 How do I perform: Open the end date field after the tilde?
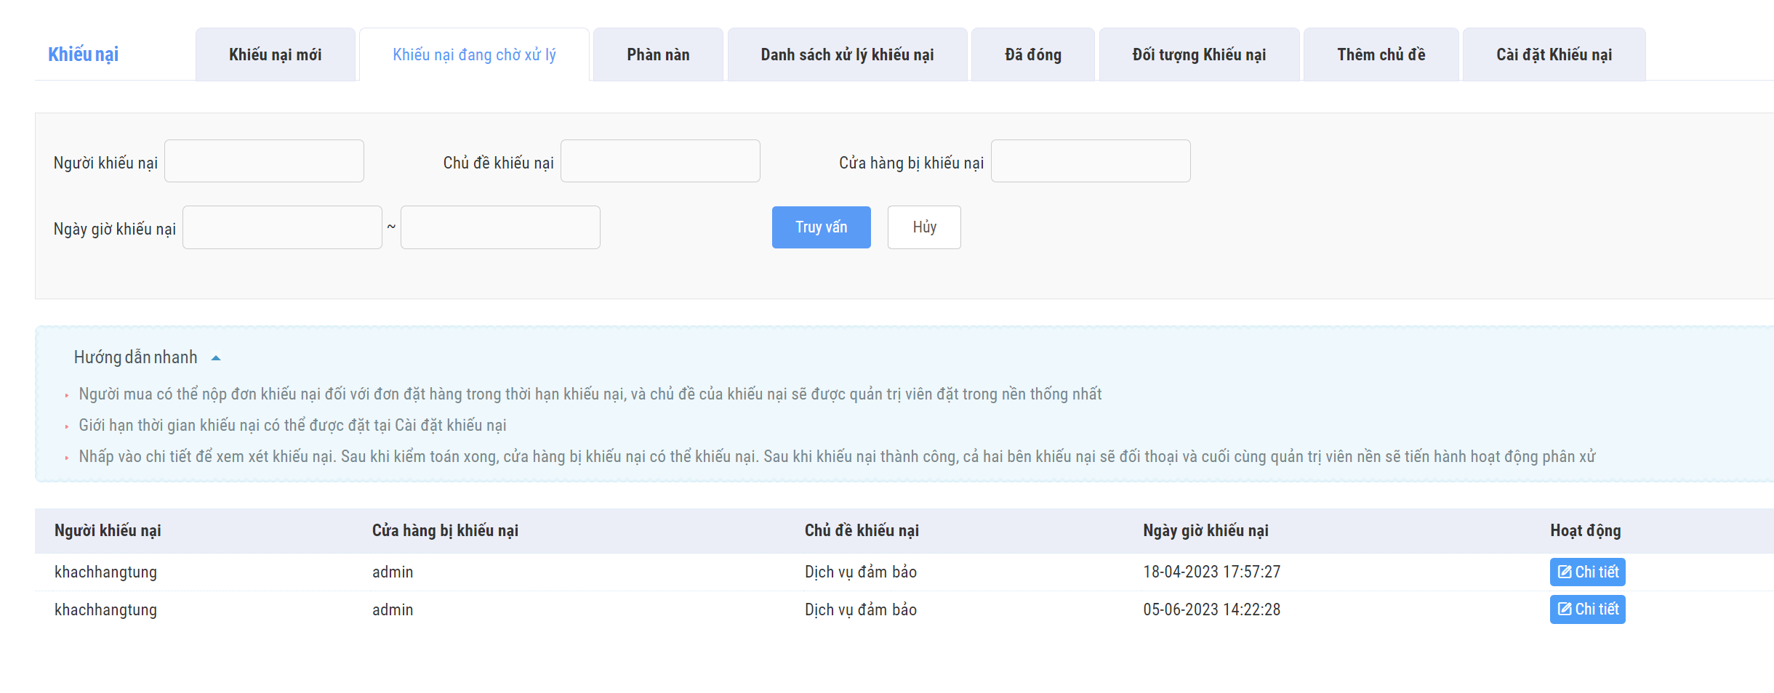[x=500, y=227]
